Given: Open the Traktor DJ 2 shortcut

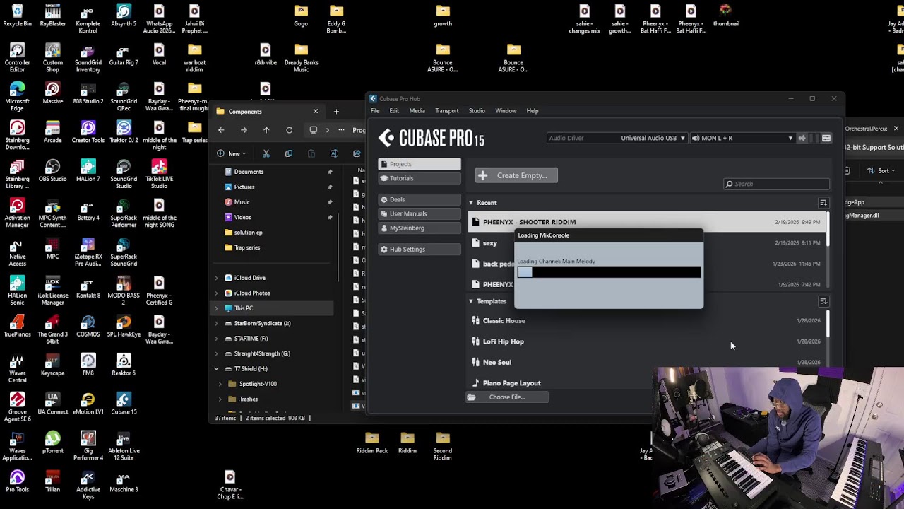Looking at the screenshot, I should point(124,131).
